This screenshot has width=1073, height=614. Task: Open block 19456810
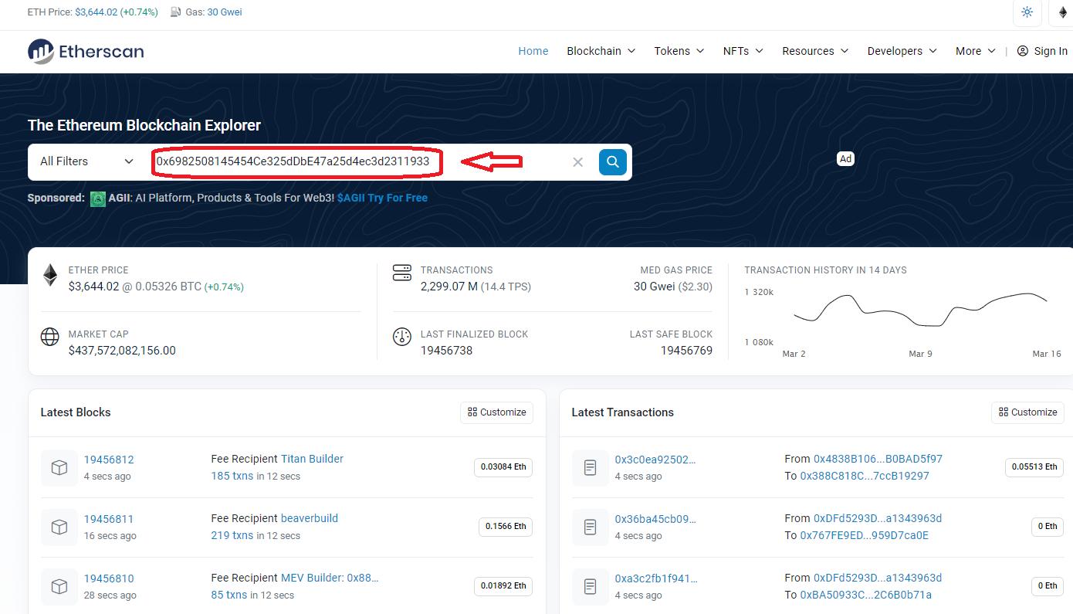109,578
